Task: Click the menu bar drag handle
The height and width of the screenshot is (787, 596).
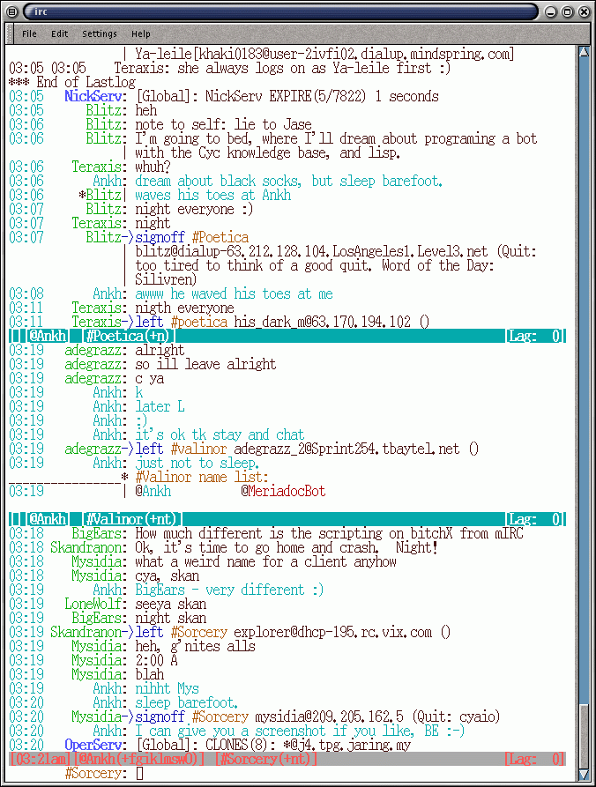Action: [10, 33]
